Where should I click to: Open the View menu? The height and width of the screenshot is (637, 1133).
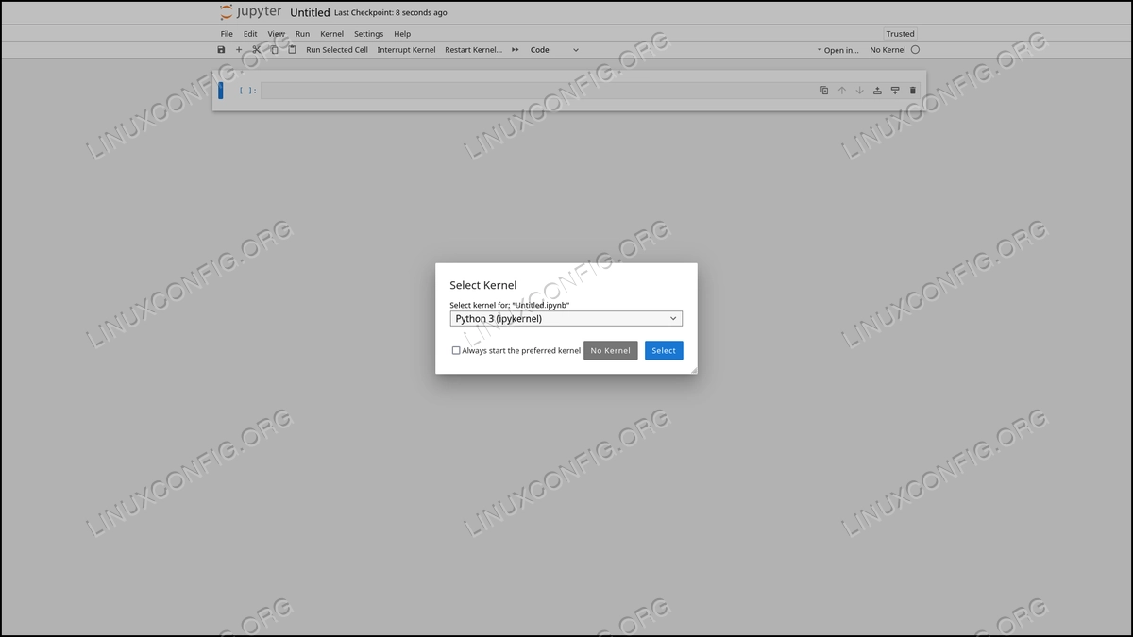276,34
